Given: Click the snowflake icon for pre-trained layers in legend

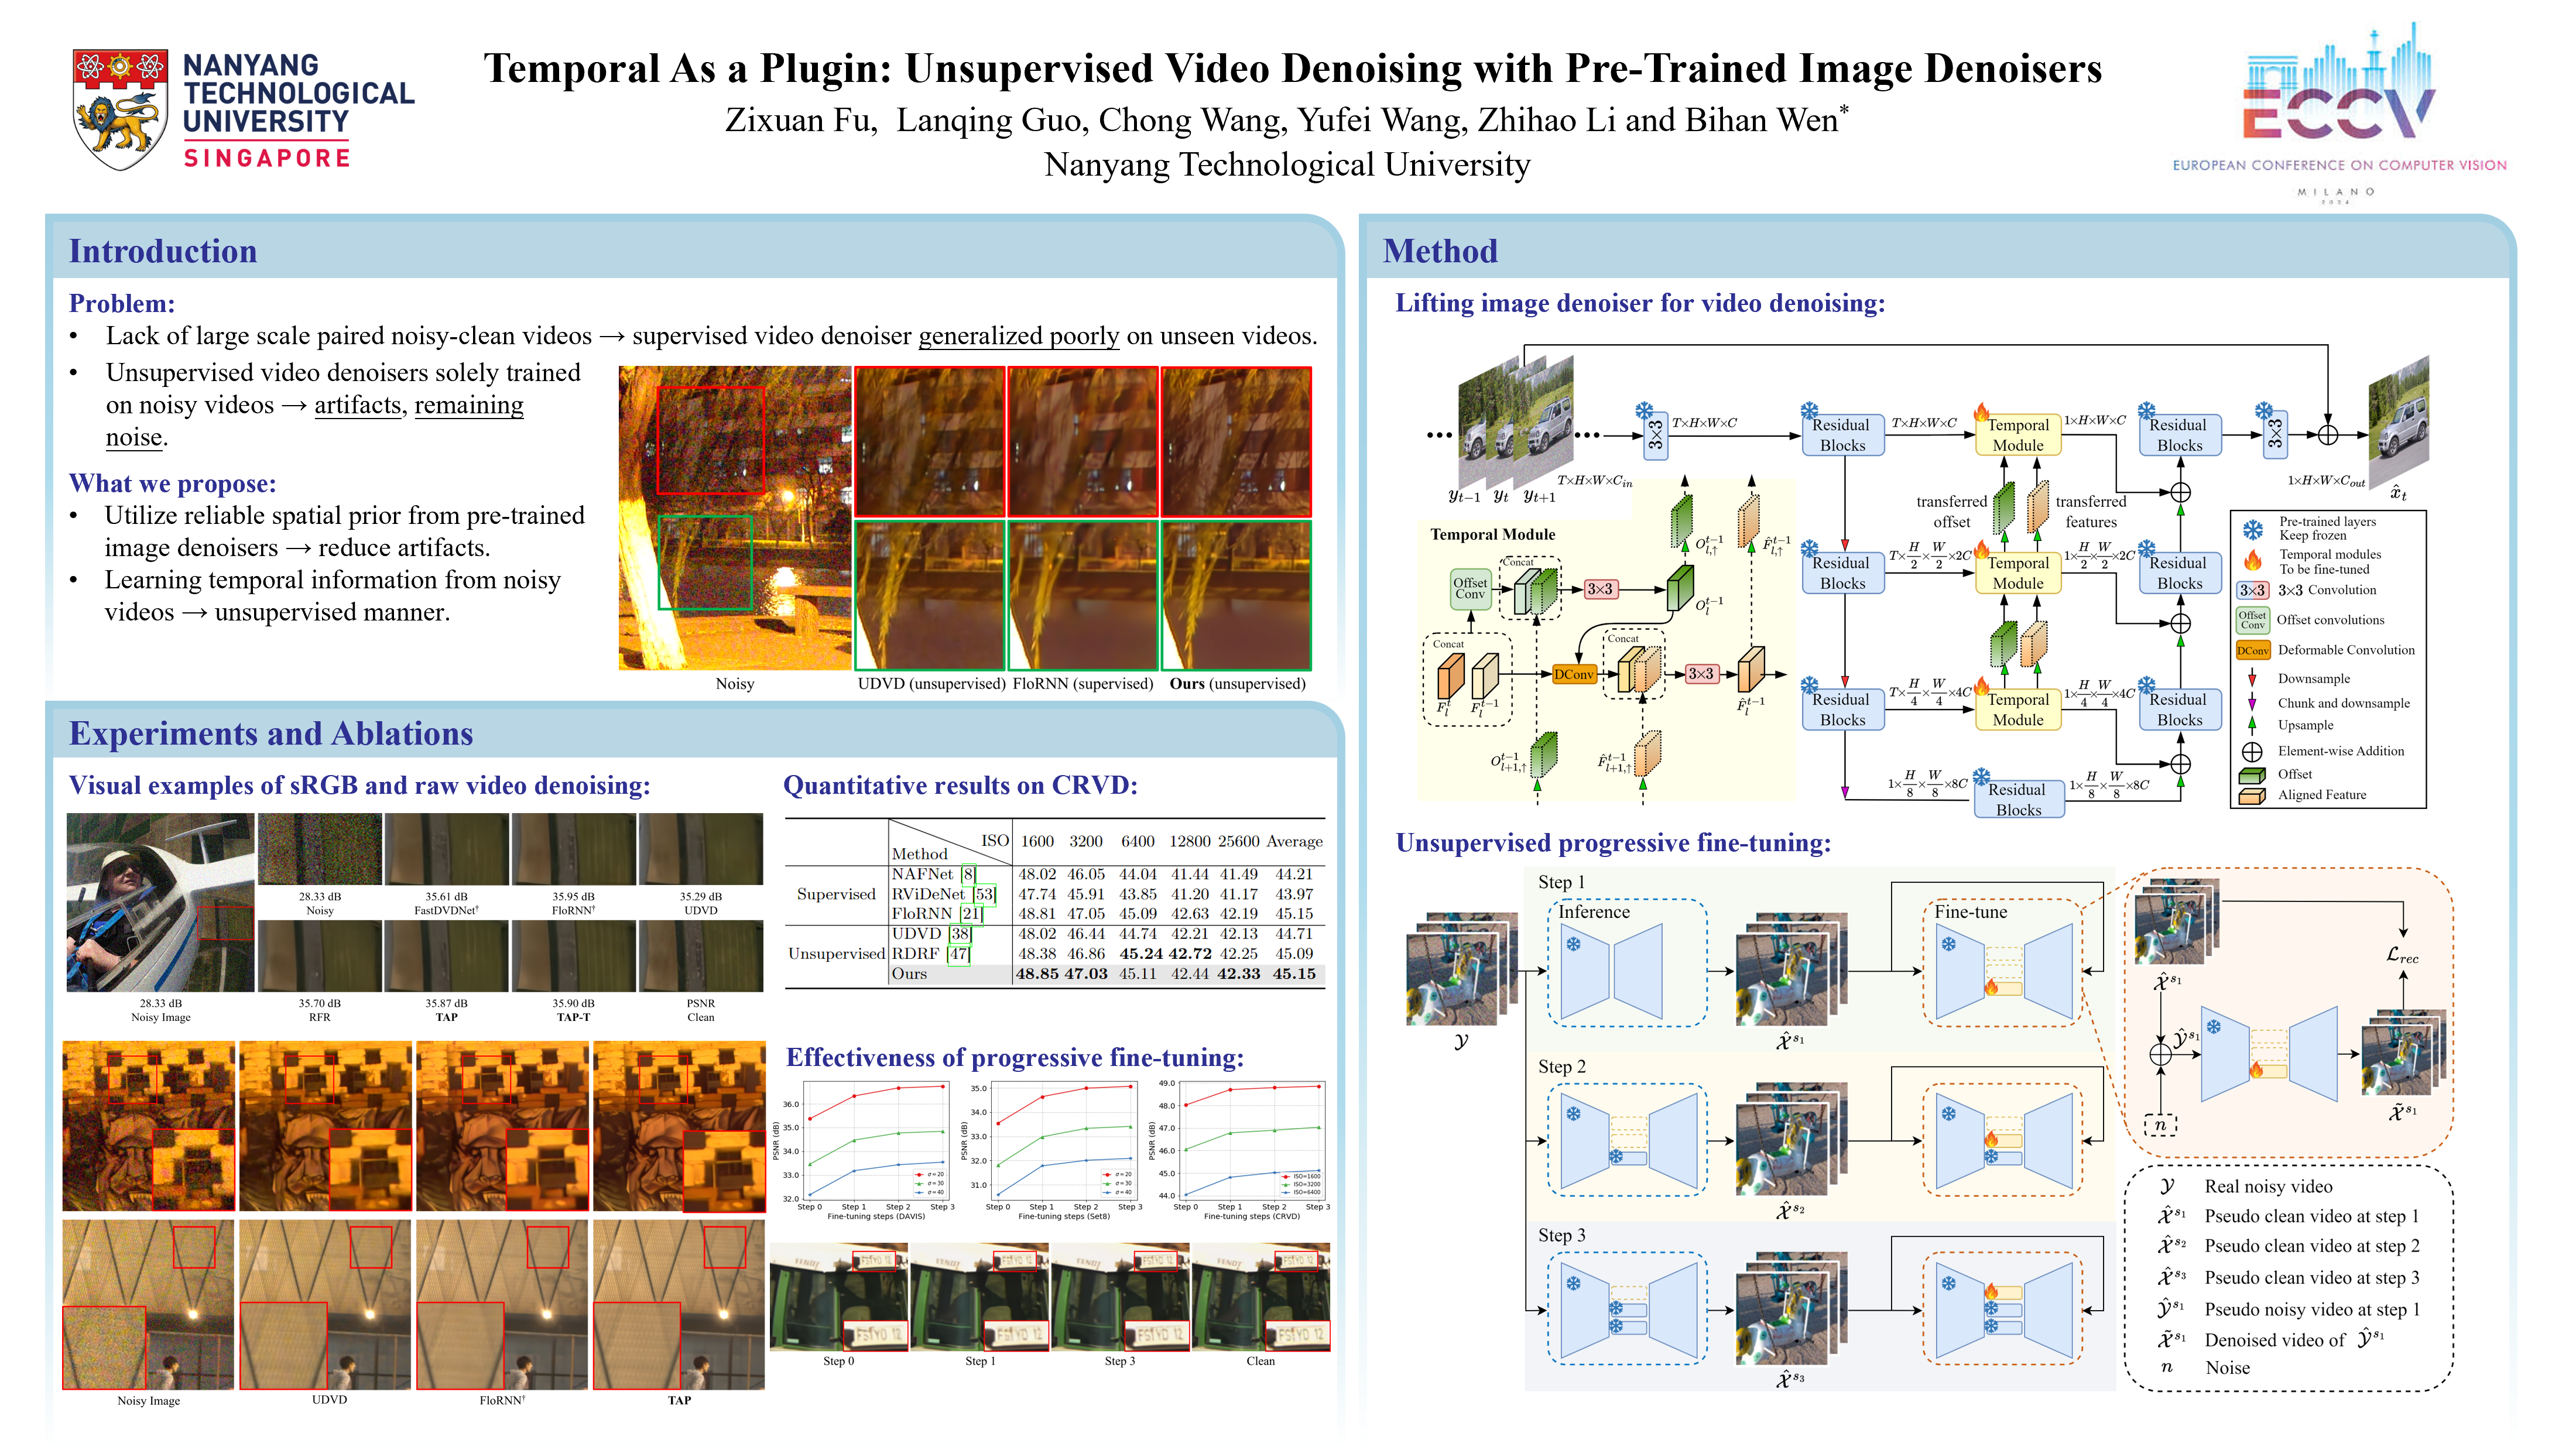Looking at the screenshot, I should 2252,529.
